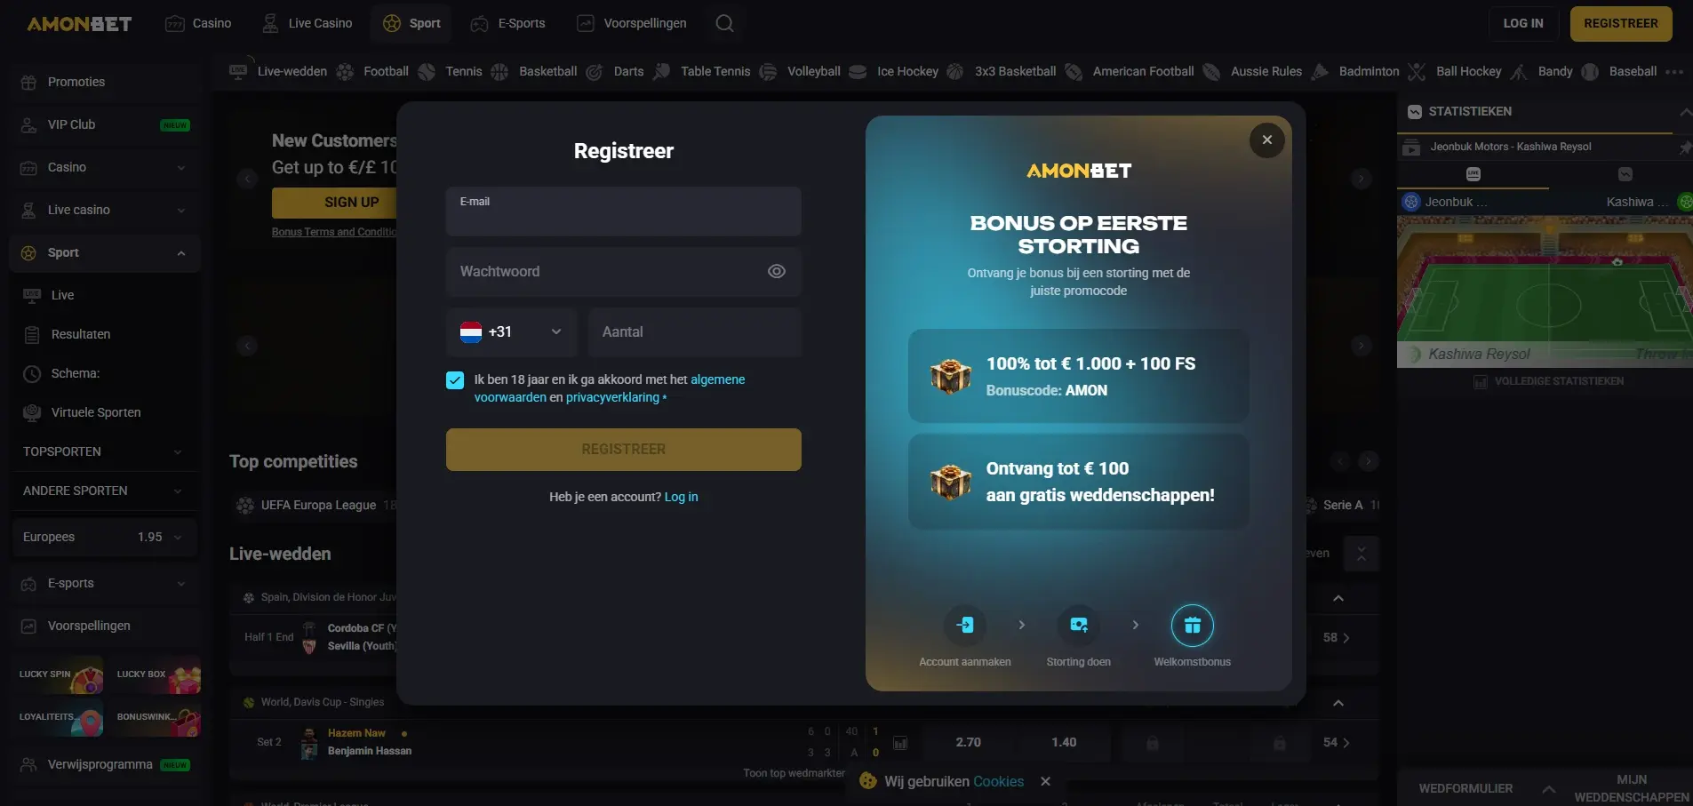
Task: Expand ANDERE SPORTEN section in sidebar
Action: (103, 491)
